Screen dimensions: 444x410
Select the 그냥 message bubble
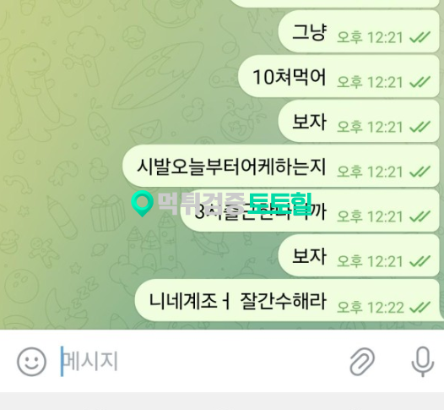(359, 31)
